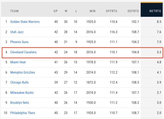The height and width of the screenshot is (119, 164).
Task: Open the Memphis Grizzlies team link
Action: click(23, 72)
